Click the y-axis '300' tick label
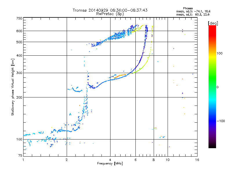Image resolution: width=232 pixels, height=174 pixels. tap(19, 73)
